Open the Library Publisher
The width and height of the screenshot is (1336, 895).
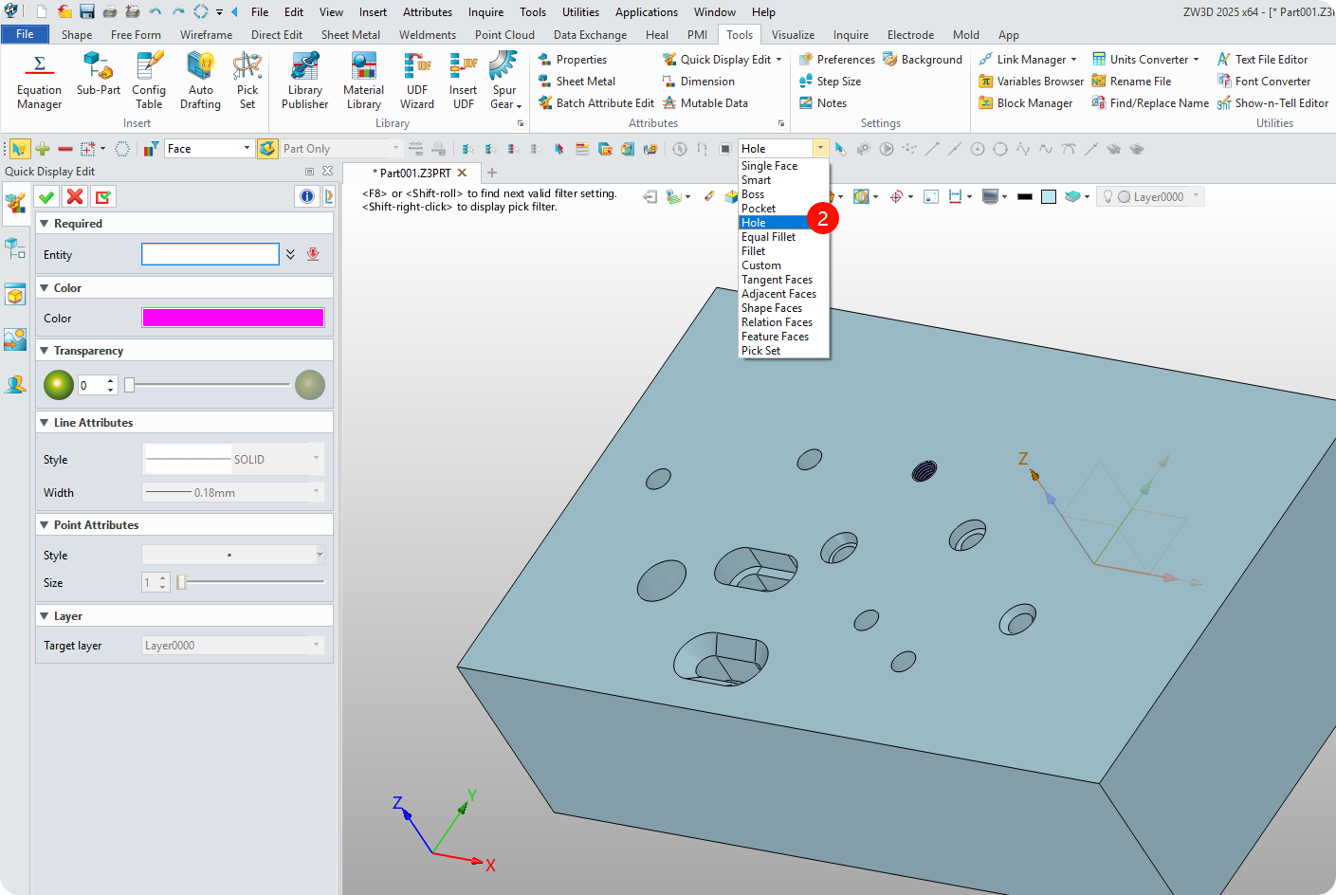pos(304,80)
